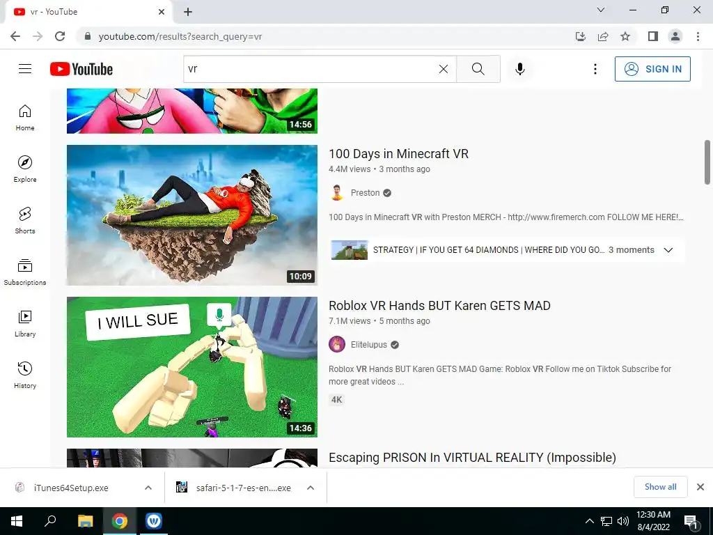Click Minecraft VR description with firemerch link
This screenshot has height=535, width=713.
pyautogui.click(x=506, y=217)
